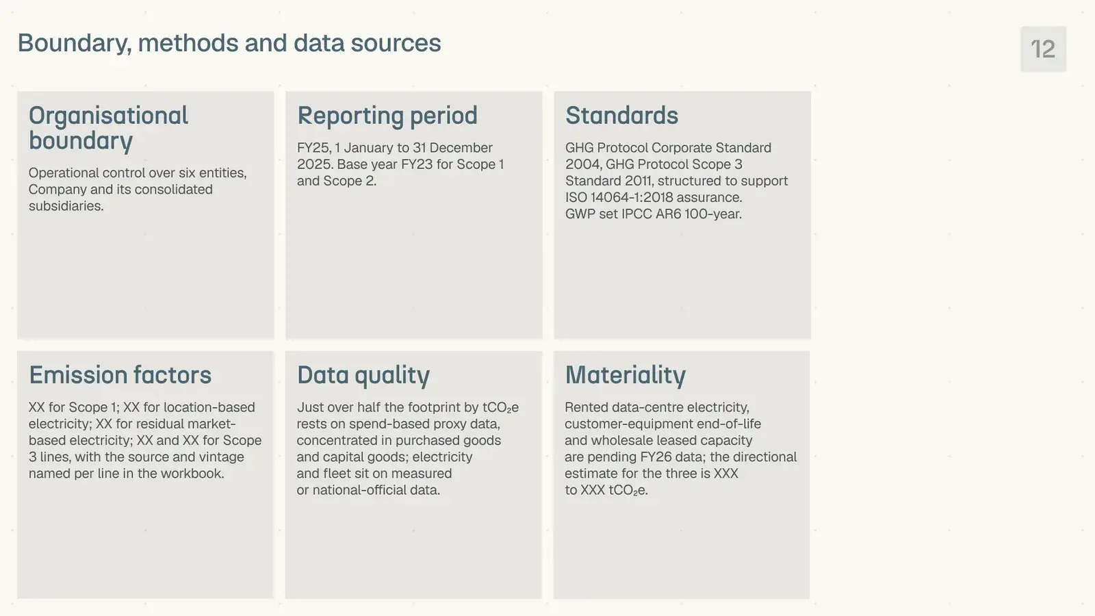Click the 'Standards' card heading
This screenshot has height=616, width=1095.
pos(621,115)
